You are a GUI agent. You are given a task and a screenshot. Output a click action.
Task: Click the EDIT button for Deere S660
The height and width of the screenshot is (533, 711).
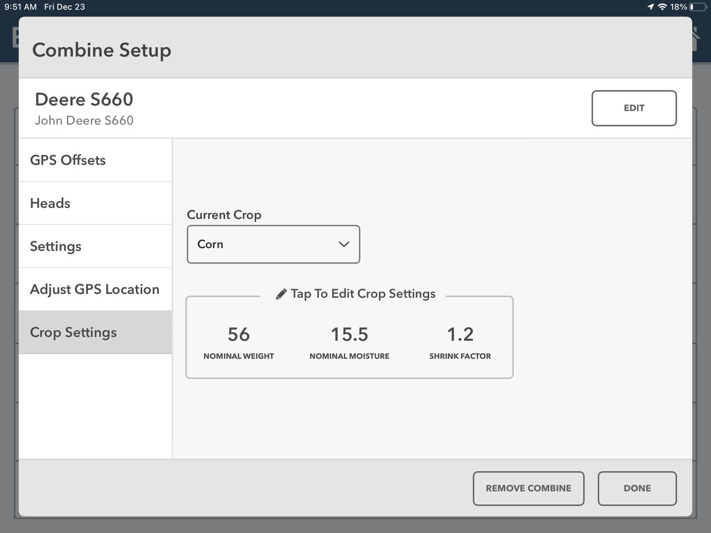click(x=634, y=108)
